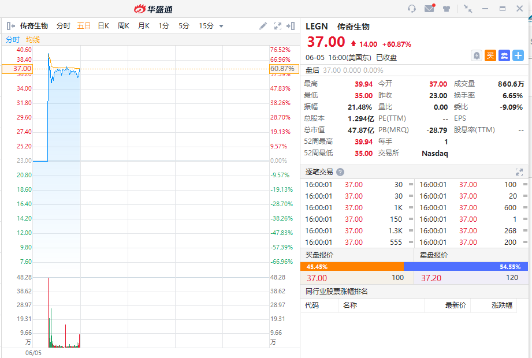Switch to the 日K chart tab

click(x=103, y=26)
